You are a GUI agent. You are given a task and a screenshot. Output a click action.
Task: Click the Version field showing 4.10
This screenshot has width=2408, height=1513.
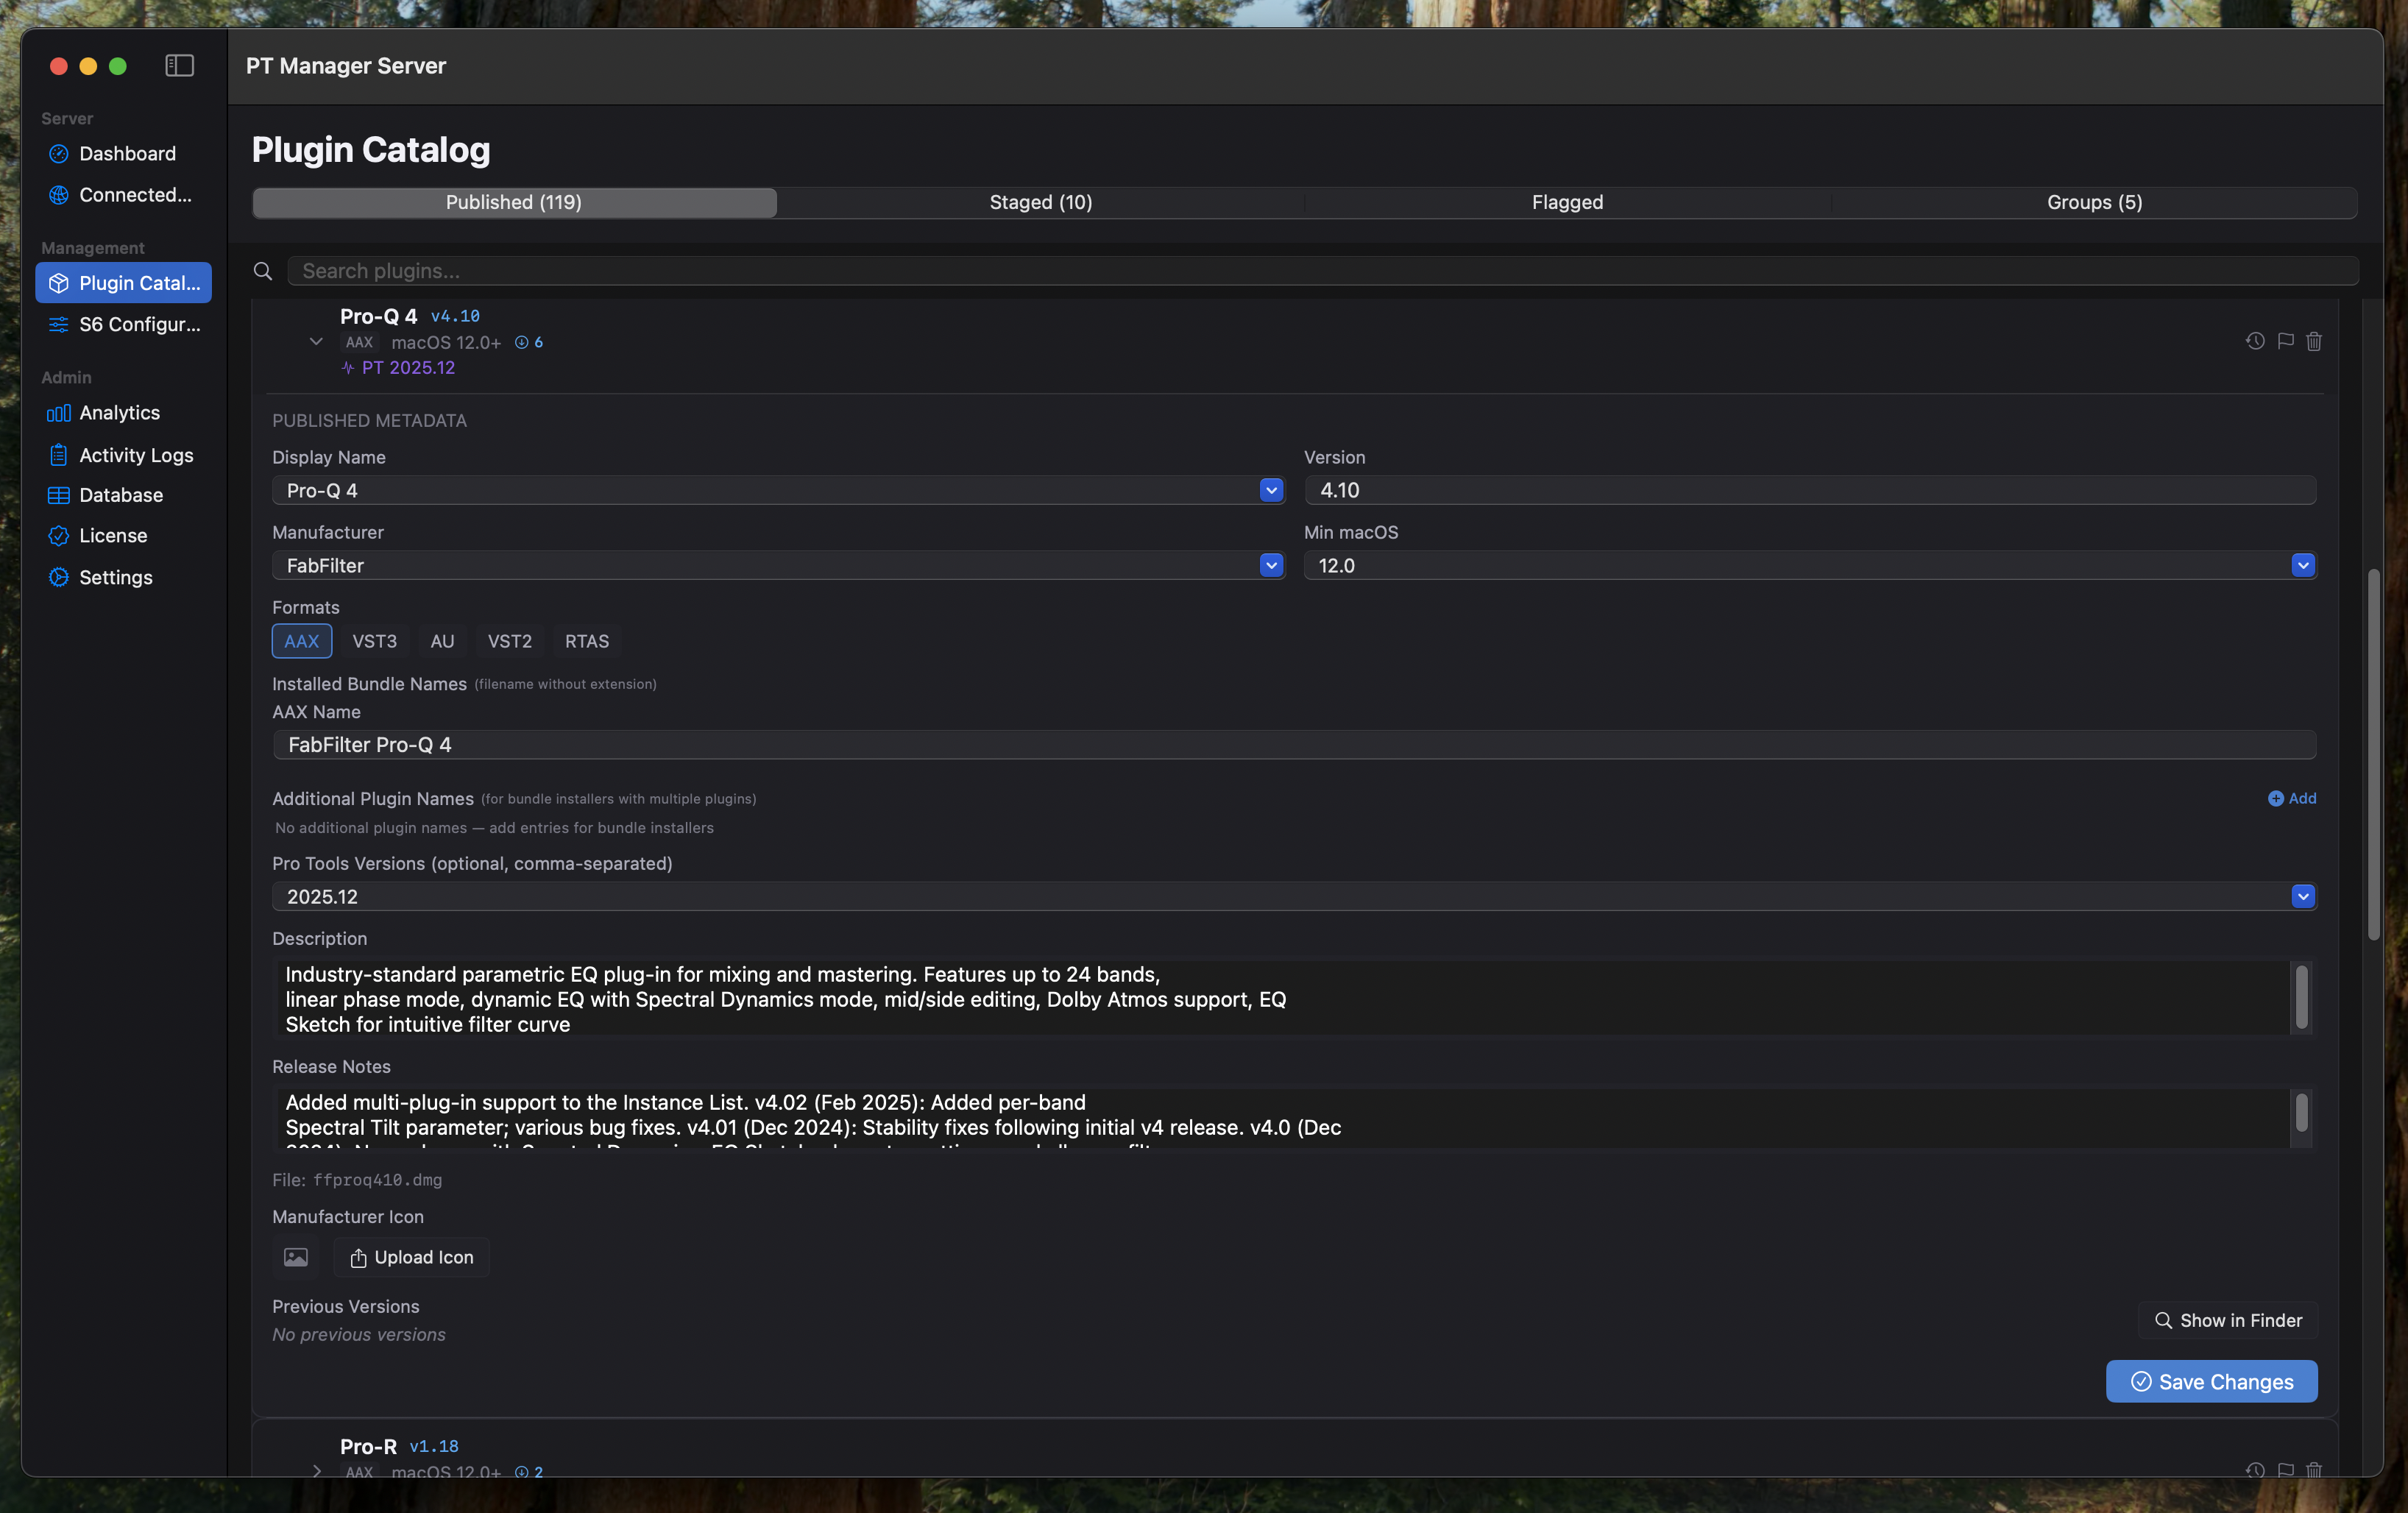click(1810, 490)
